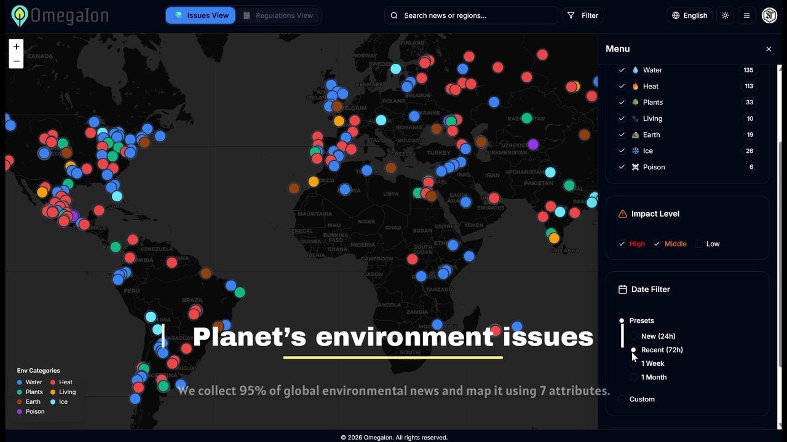Screen dimensions: 787x442
Task: Click the cyan Ice marker near Bolivia
Action: point(151,317)
